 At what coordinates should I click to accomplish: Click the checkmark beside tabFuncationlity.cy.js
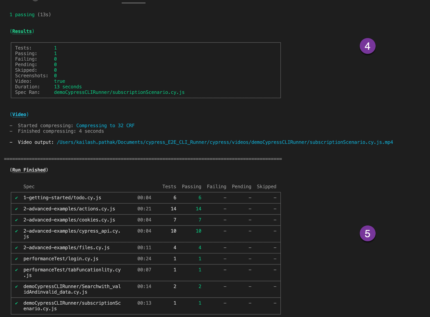tap(17, 270)
